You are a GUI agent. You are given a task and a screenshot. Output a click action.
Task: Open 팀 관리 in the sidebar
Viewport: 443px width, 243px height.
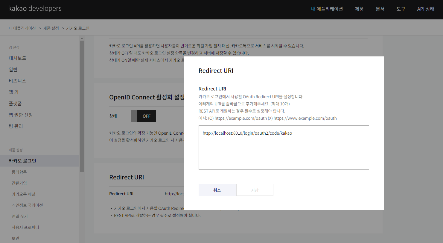[x=16, y=126]
